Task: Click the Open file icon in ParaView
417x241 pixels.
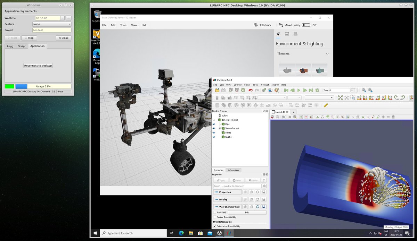Action: coord(217,90)
